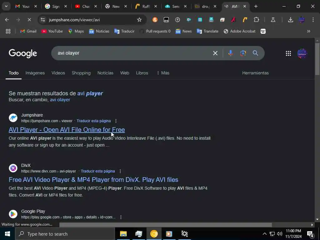Click the Google logo
Screen dimensions: 320x240
[x=23, y=53]
